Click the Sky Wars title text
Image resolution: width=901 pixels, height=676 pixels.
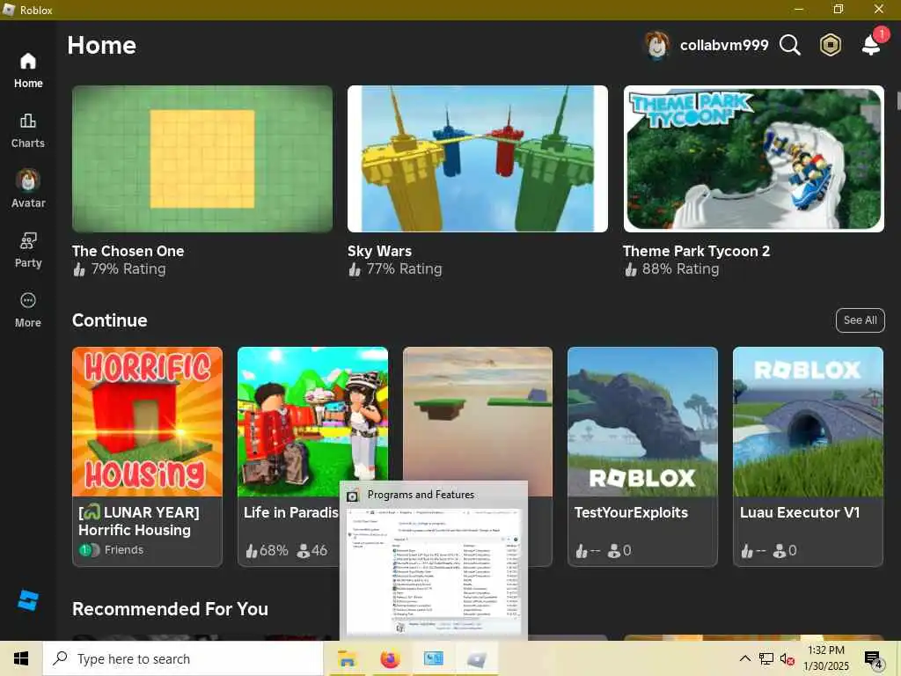[x=379, y=251]
